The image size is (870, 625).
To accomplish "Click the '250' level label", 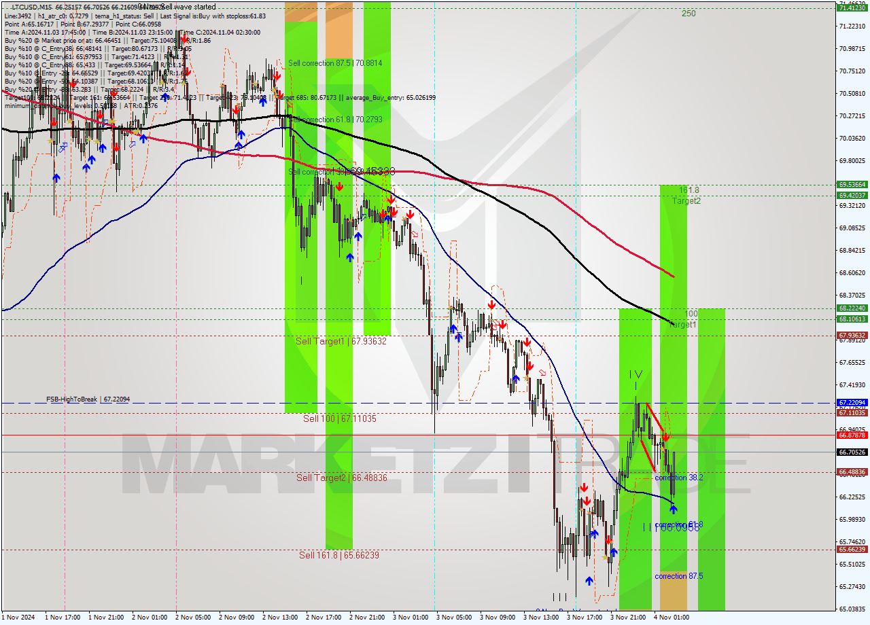I will tap(689, 13).
